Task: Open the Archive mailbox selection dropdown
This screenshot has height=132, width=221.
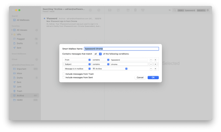Action: pyautogui.click(x=110, y=69)
